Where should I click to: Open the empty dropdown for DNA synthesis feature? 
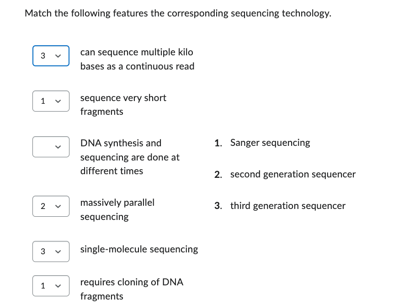click(51, 147)
